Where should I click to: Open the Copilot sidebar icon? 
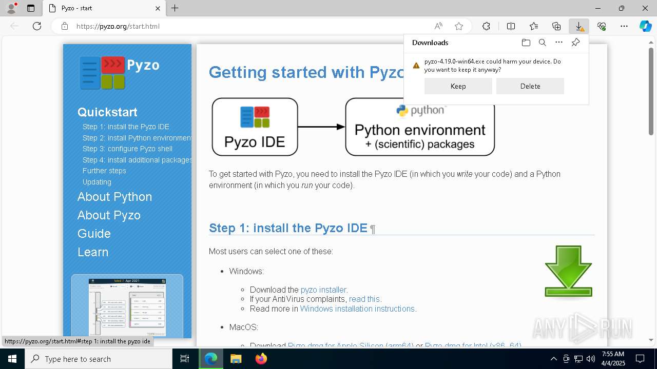tap(645, 26)
